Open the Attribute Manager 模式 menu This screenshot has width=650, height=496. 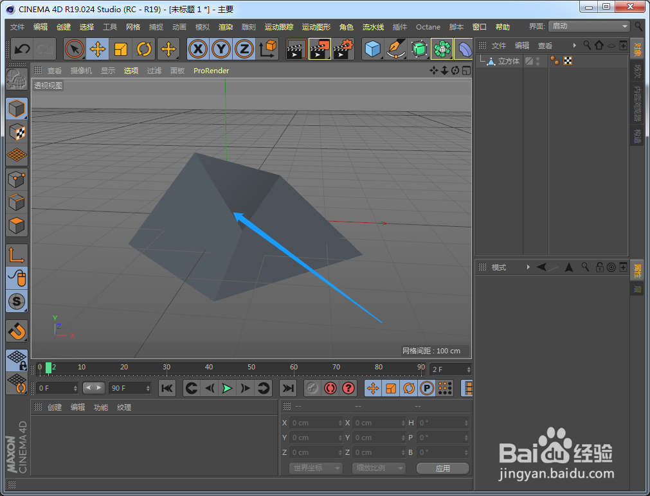coord(499,268)
